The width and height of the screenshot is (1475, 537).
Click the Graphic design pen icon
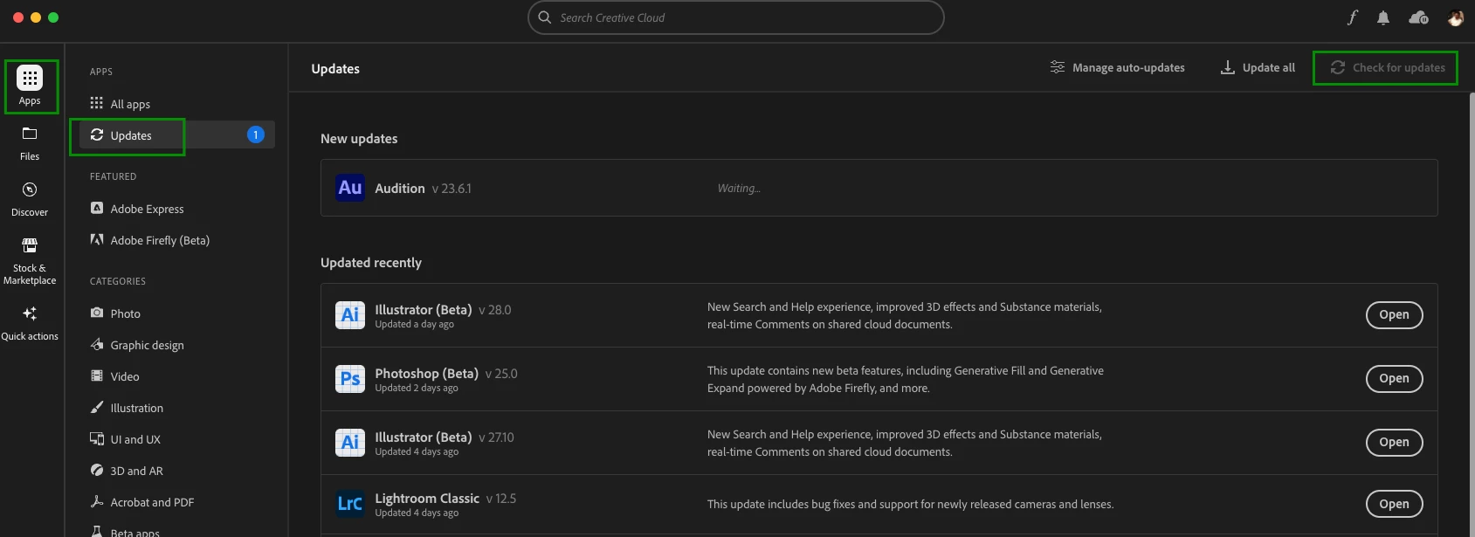pyautogui.click(x=97, y=344)
